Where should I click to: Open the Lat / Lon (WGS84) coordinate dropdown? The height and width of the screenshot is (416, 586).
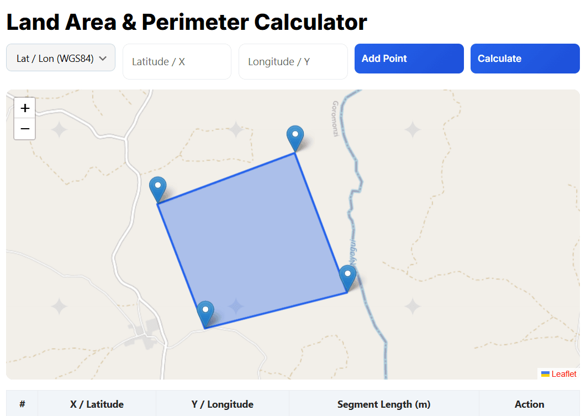click(x=60, y=57)
